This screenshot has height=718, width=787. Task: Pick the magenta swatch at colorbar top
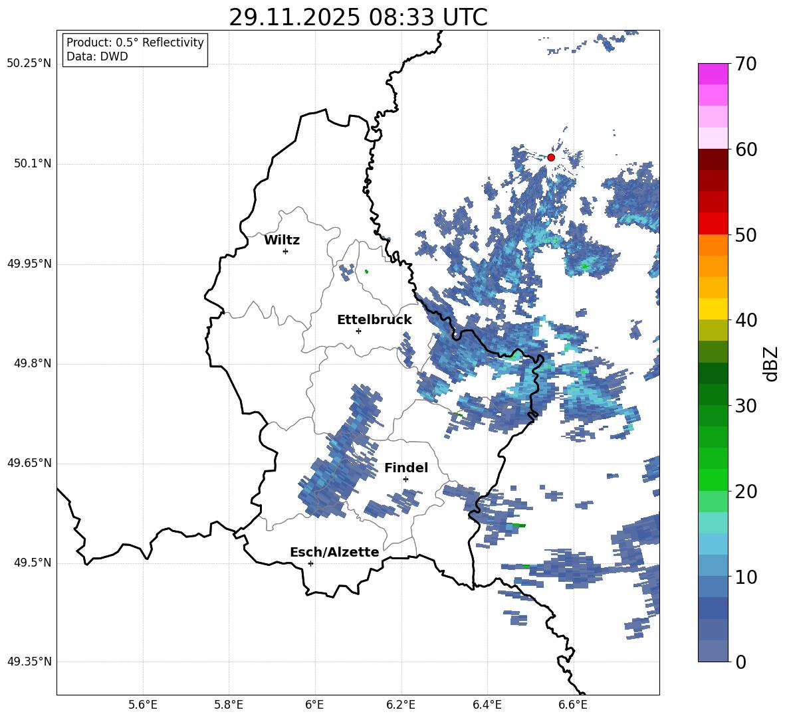(713, 74)
